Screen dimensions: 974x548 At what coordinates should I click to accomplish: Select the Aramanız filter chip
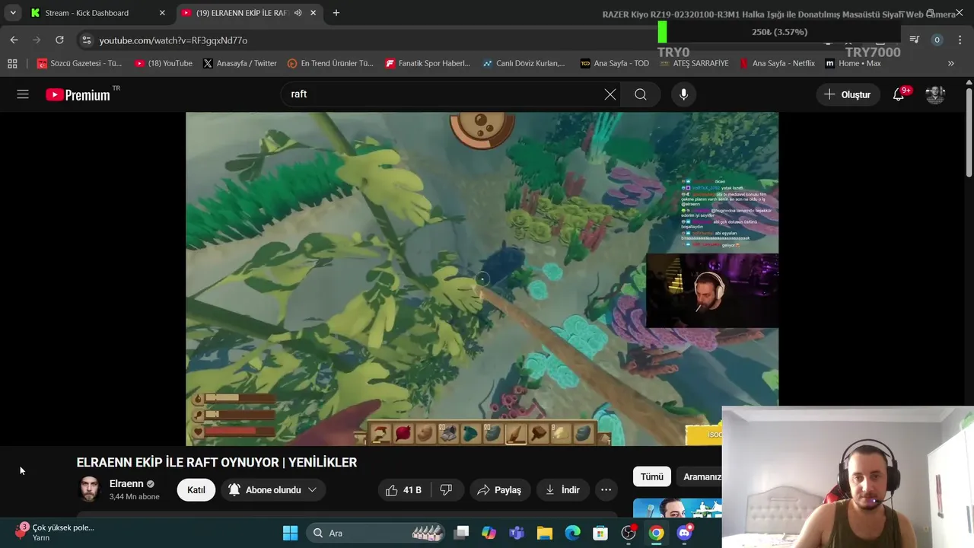(700, 476)
